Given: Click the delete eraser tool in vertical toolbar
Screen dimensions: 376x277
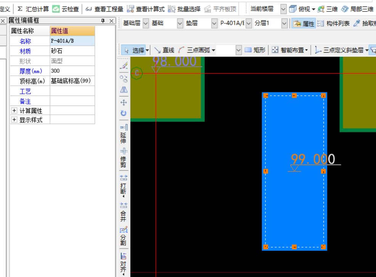Looking at the screenshot, I should [x=124, y=66].
